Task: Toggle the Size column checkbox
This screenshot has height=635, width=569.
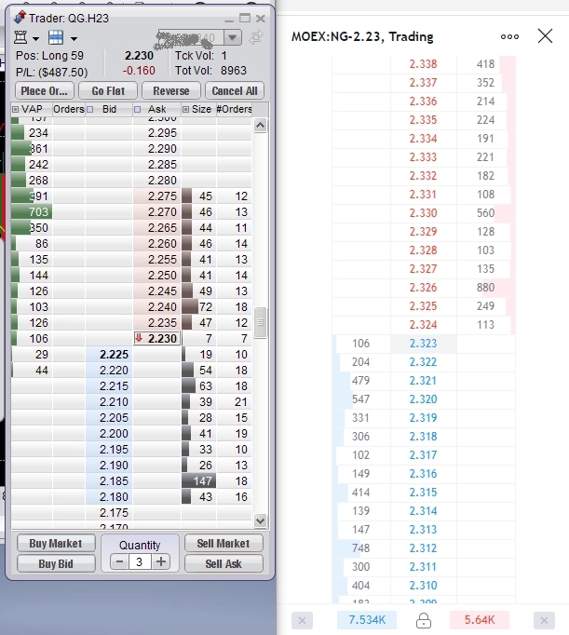Action: 186,109
